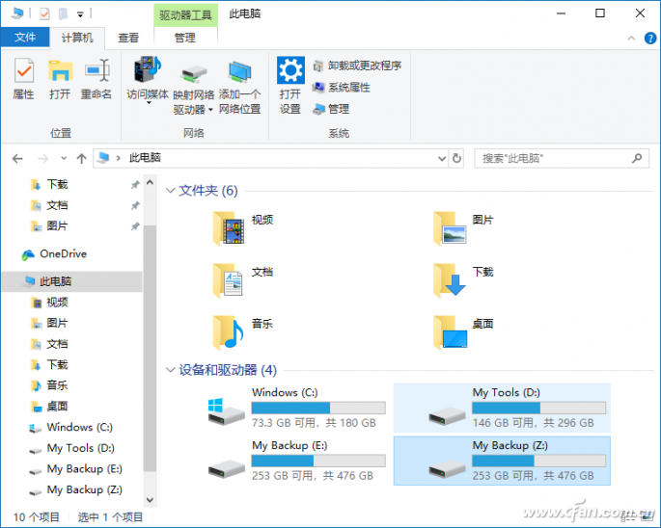Screen dimensions: 661x528
Task: Switch to the 管理 ribbon tab
Action: (185, 38)
